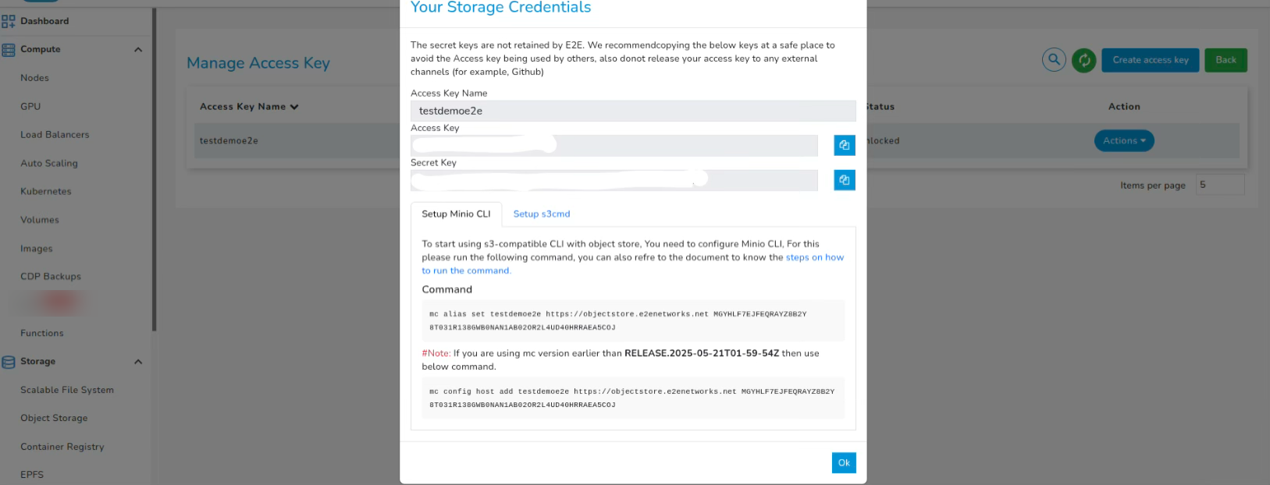Viewport: 1270px width, 485px height.
Task: Open the Actions dropdown for testdemoe2e
Action: [1124, 140]
